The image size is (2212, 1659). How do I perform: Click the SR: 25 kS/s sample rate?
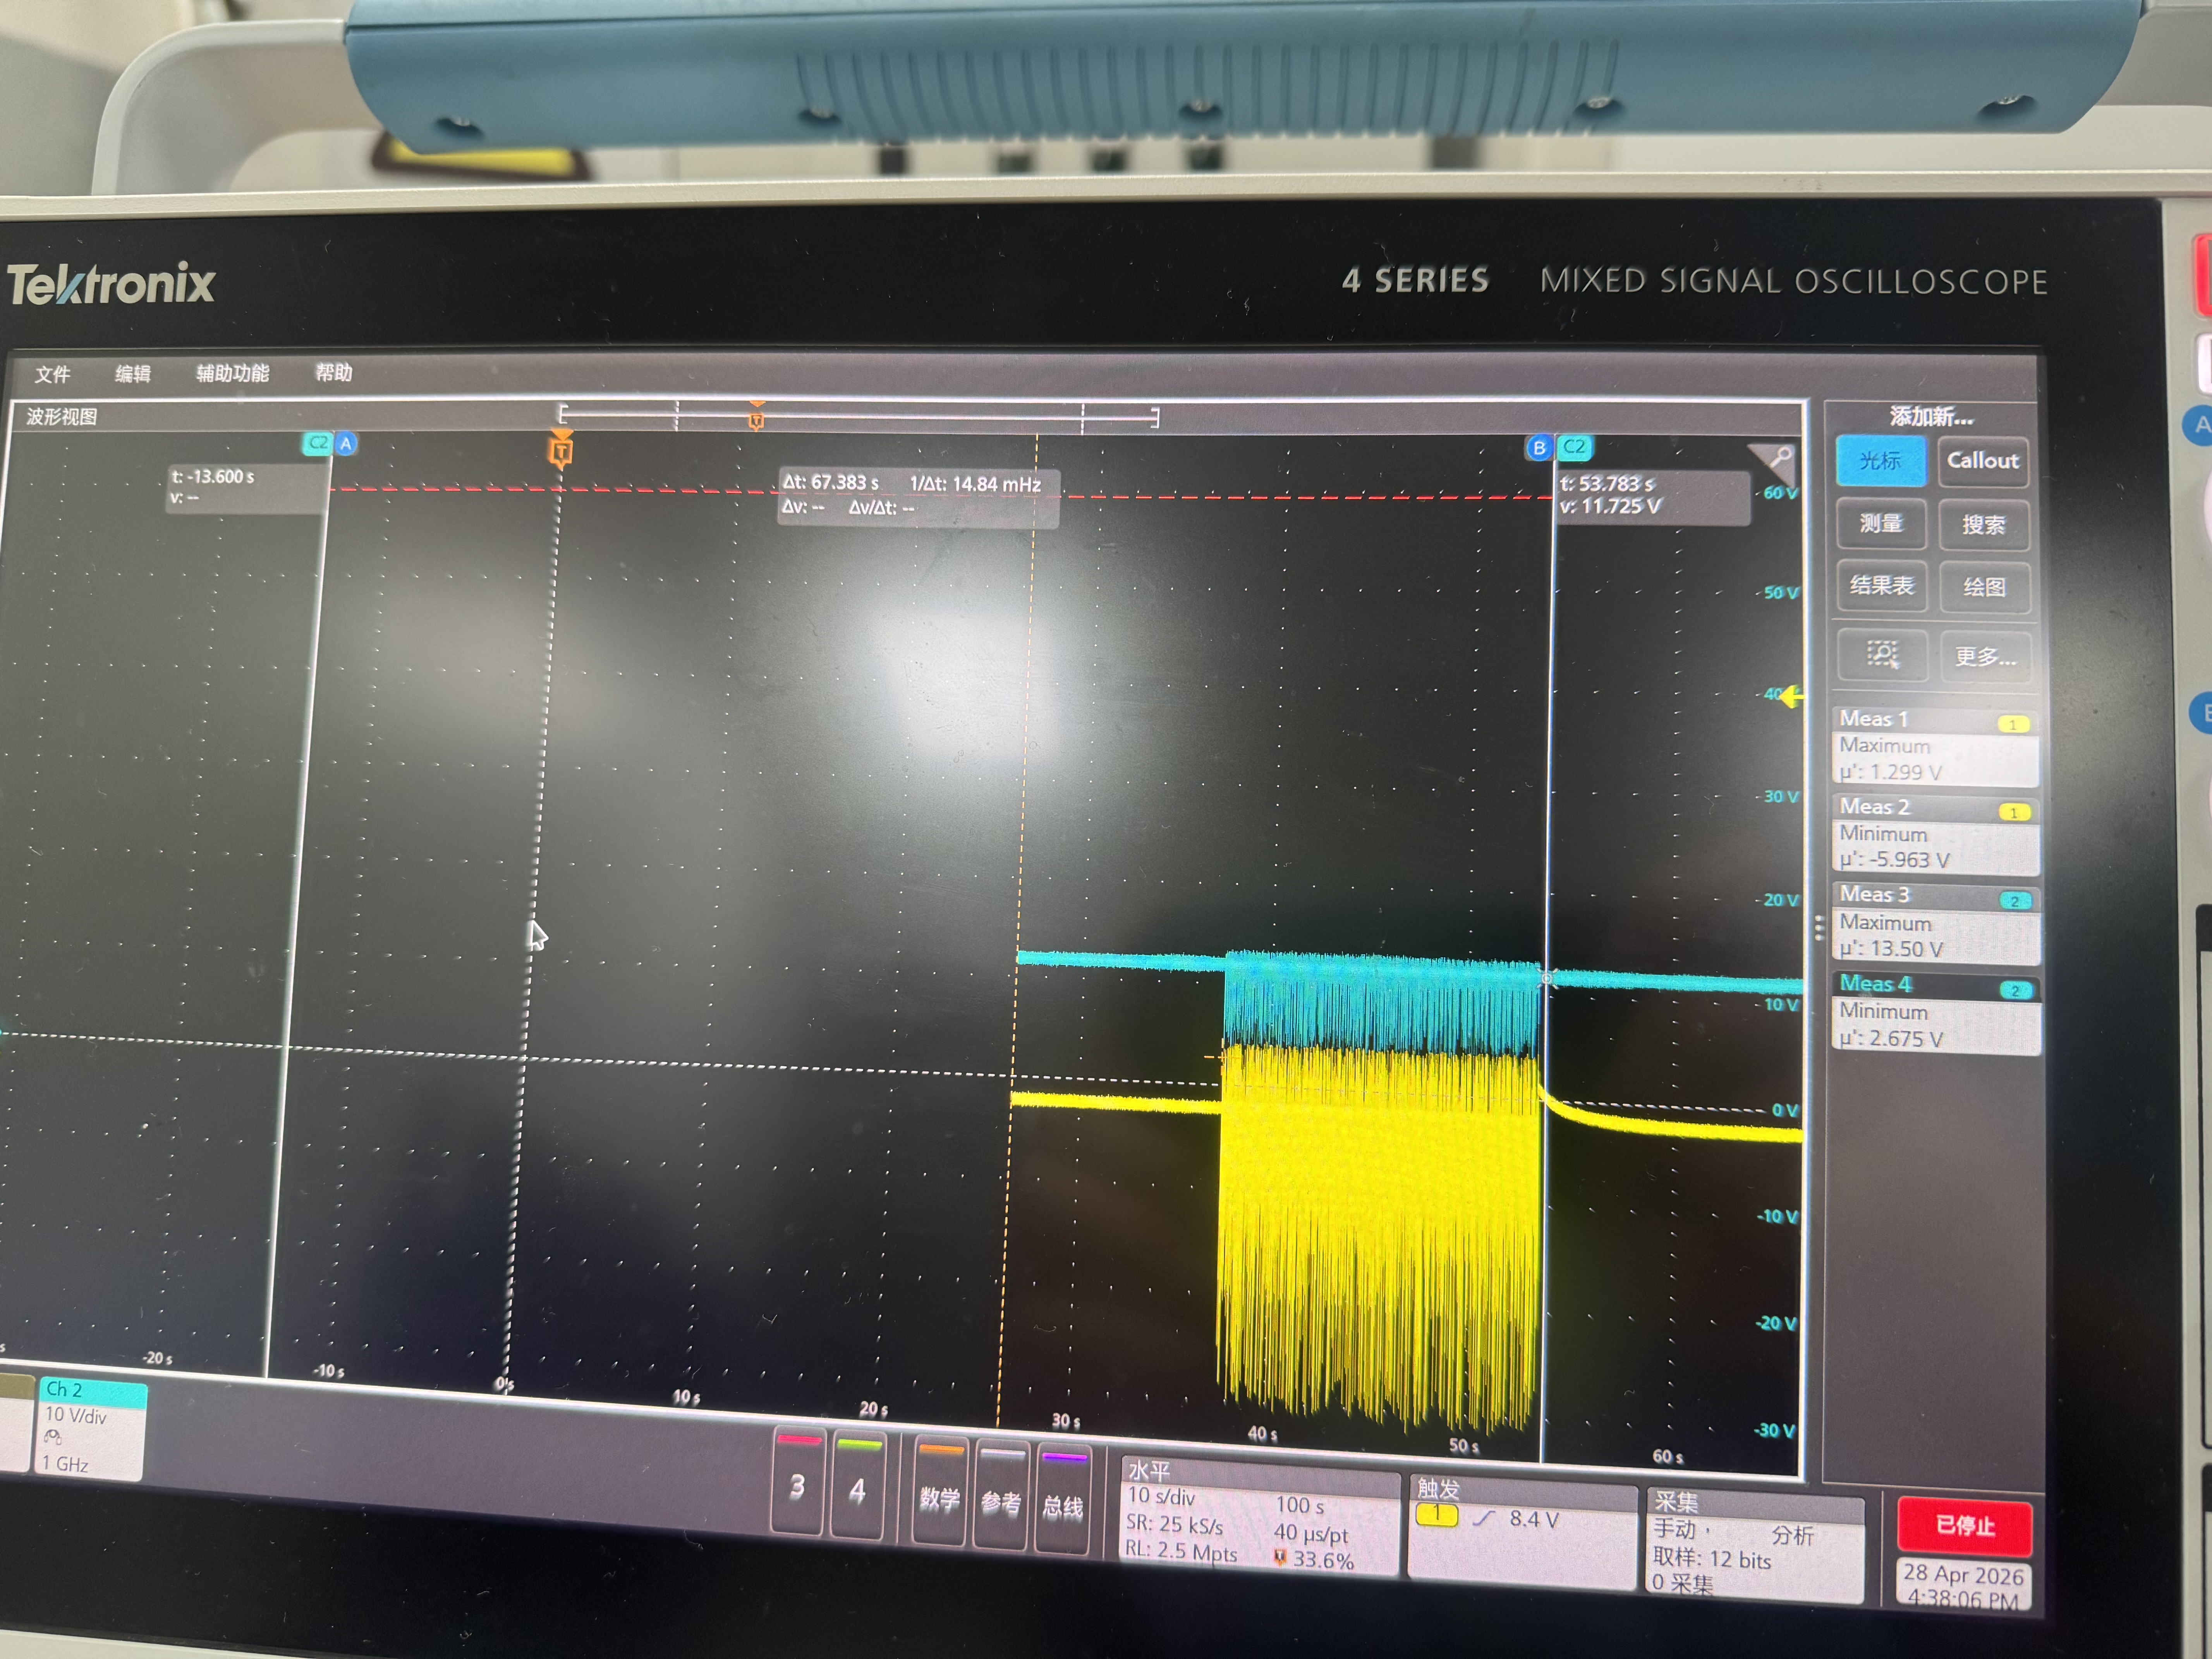[x=1174, y=1524]
